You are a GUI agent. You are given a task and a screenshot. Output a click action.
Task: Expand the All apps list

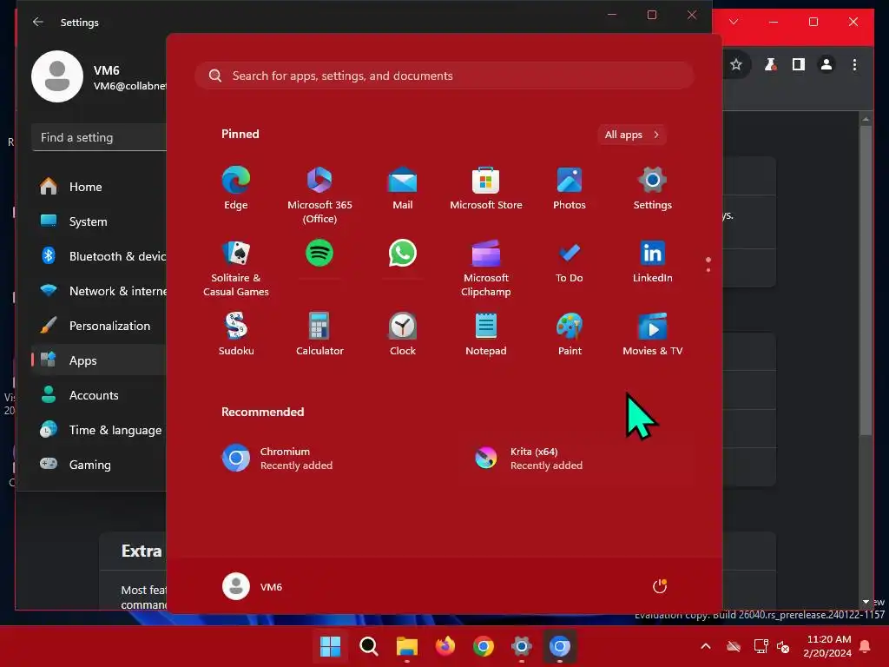pyautogui.click(x=632, y=135)
